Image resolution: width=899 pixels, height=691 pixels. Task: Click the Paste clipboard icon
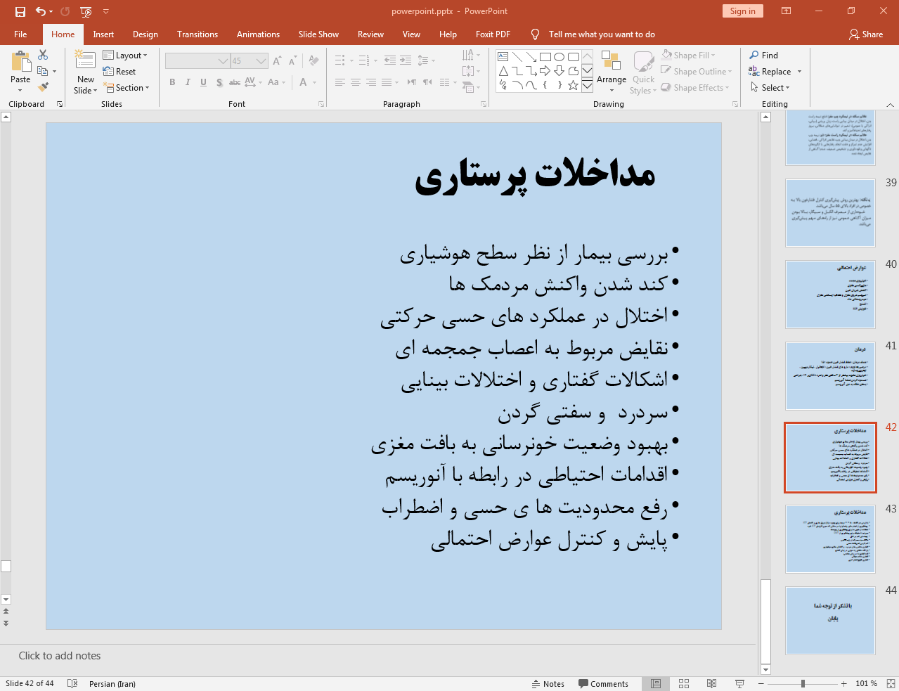(20, 62)
